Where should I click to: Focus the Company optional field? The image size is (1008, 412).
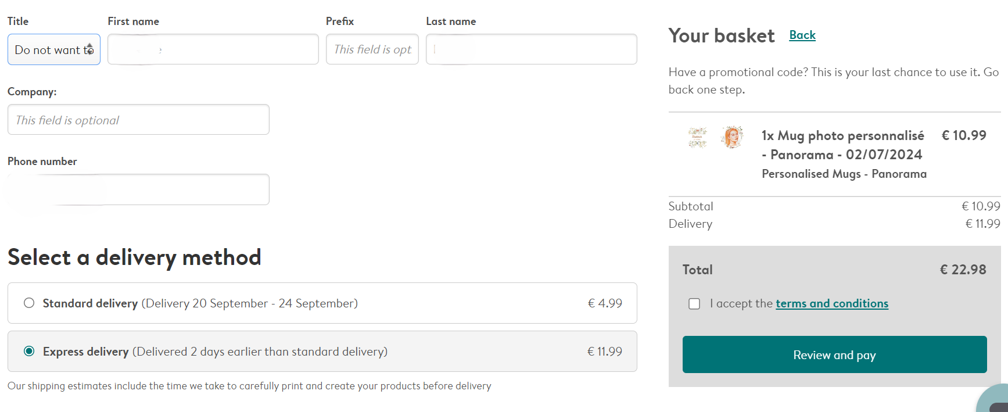(138, 120)
